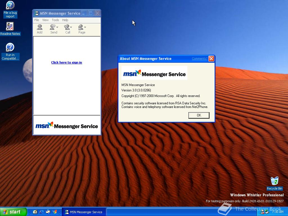Open the Tools menu in MSN Messenger

(x=55, y=20)
